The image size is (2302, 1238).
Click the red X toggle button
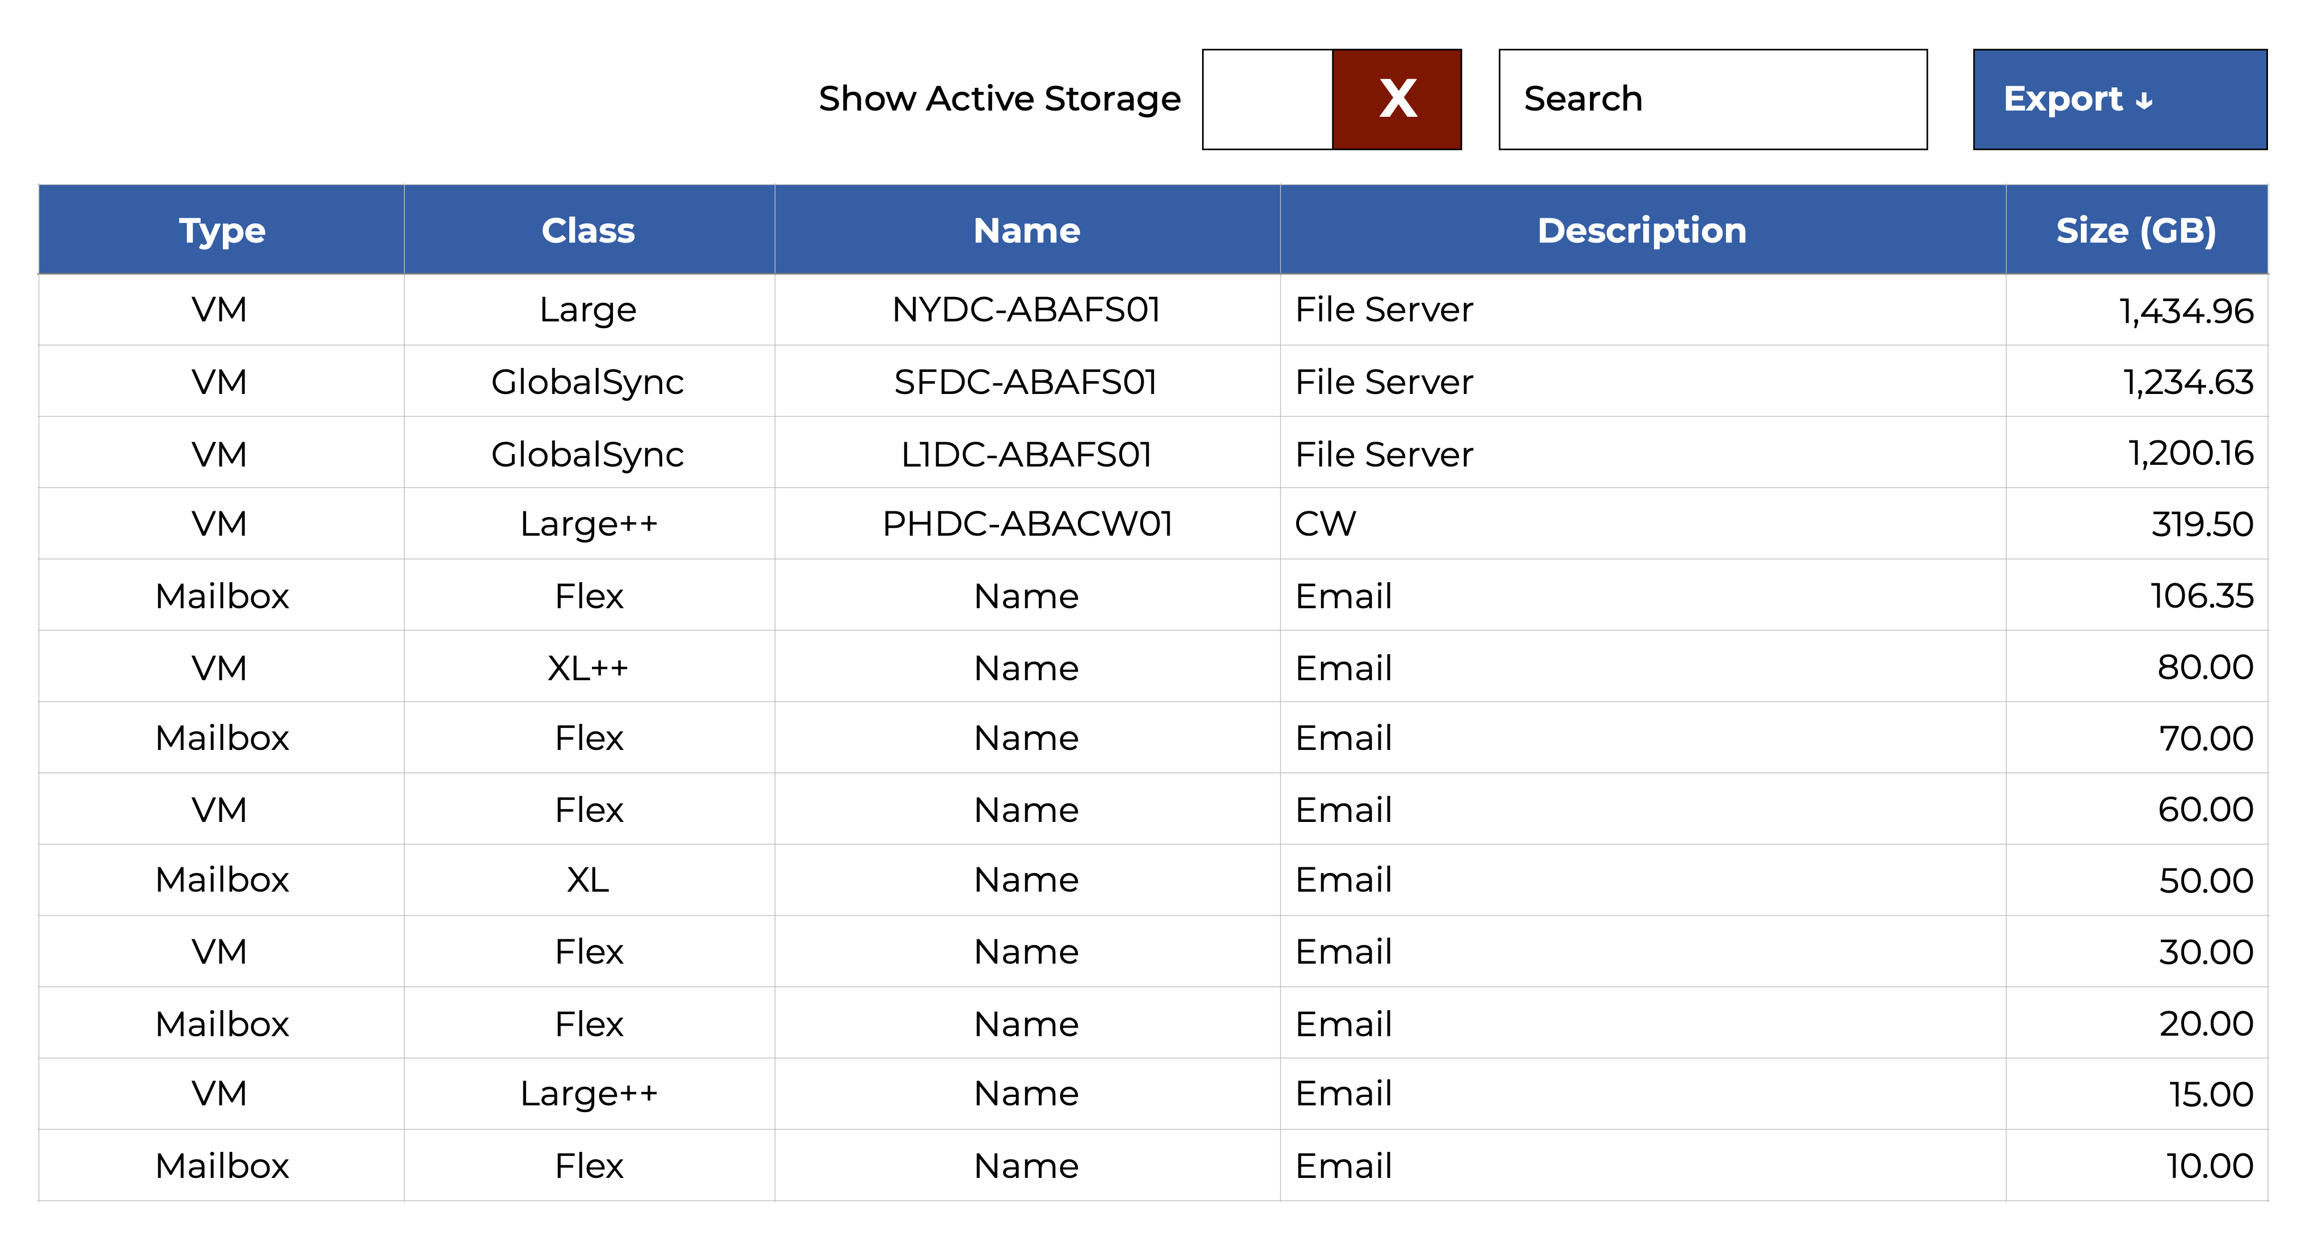1397,99
